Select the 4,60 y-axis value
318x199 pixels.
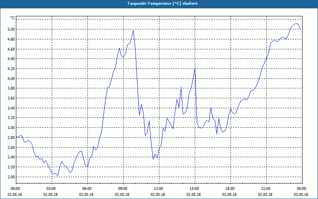click(11, 49)
